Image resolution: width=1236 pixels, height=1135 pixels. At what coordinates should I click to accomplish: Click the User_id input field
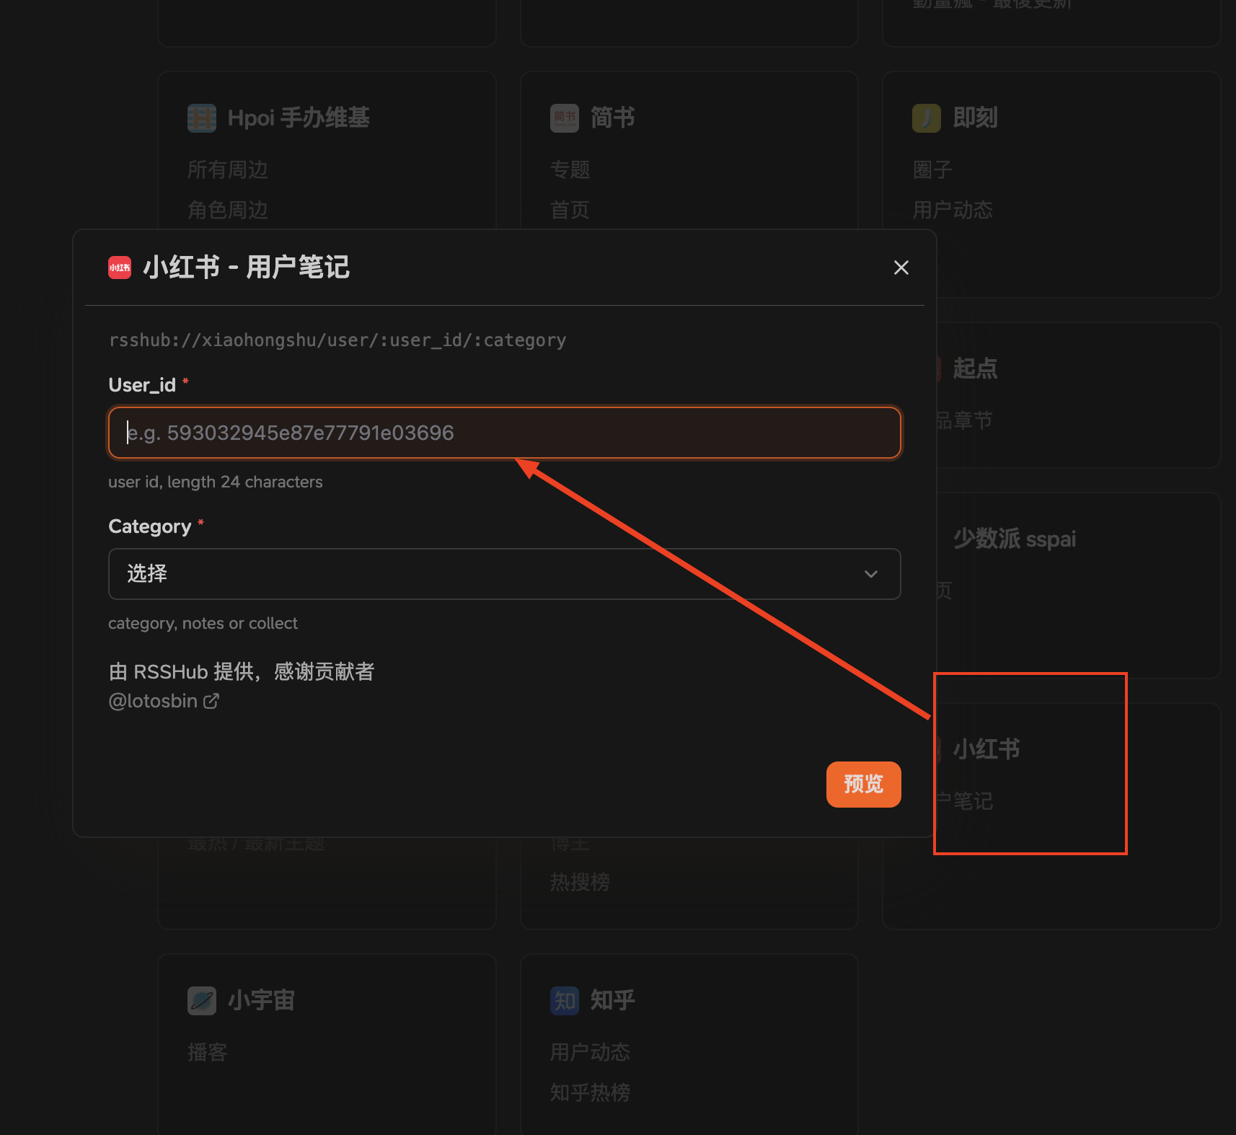pyautogui.click(x=504, y=433)
